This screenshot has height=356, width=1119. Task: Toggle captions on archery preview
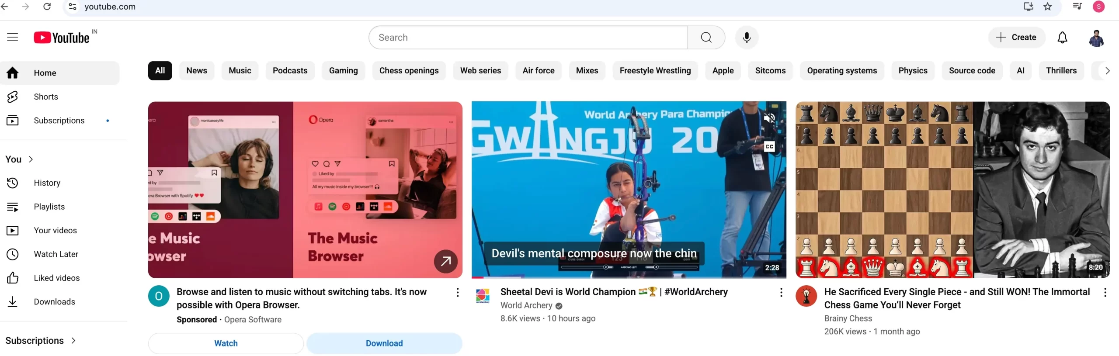point(769,146)
